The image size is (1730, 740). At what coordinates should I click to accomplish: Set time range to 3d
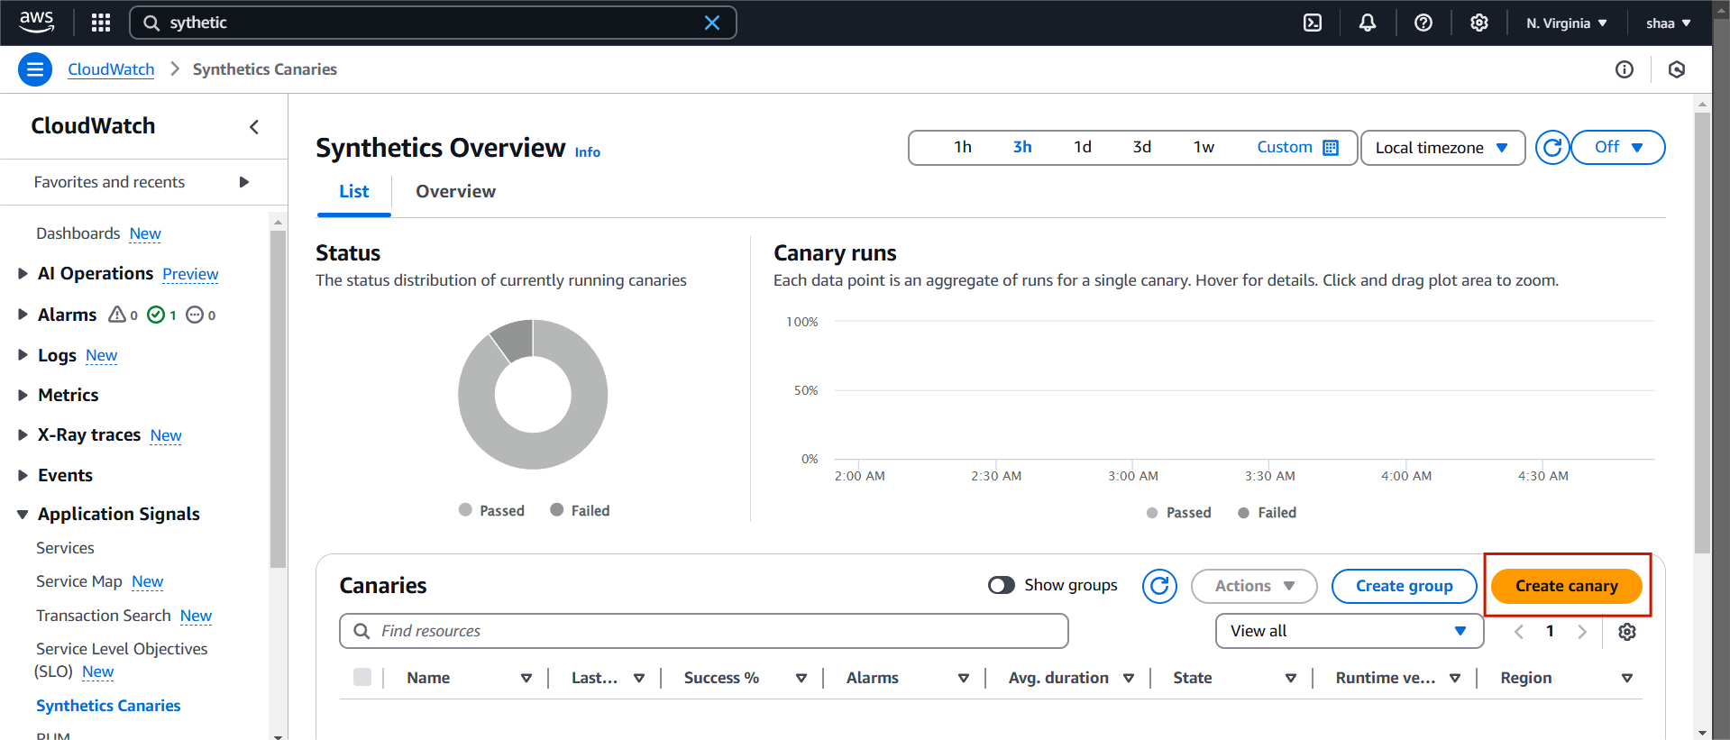point(1142,147)
